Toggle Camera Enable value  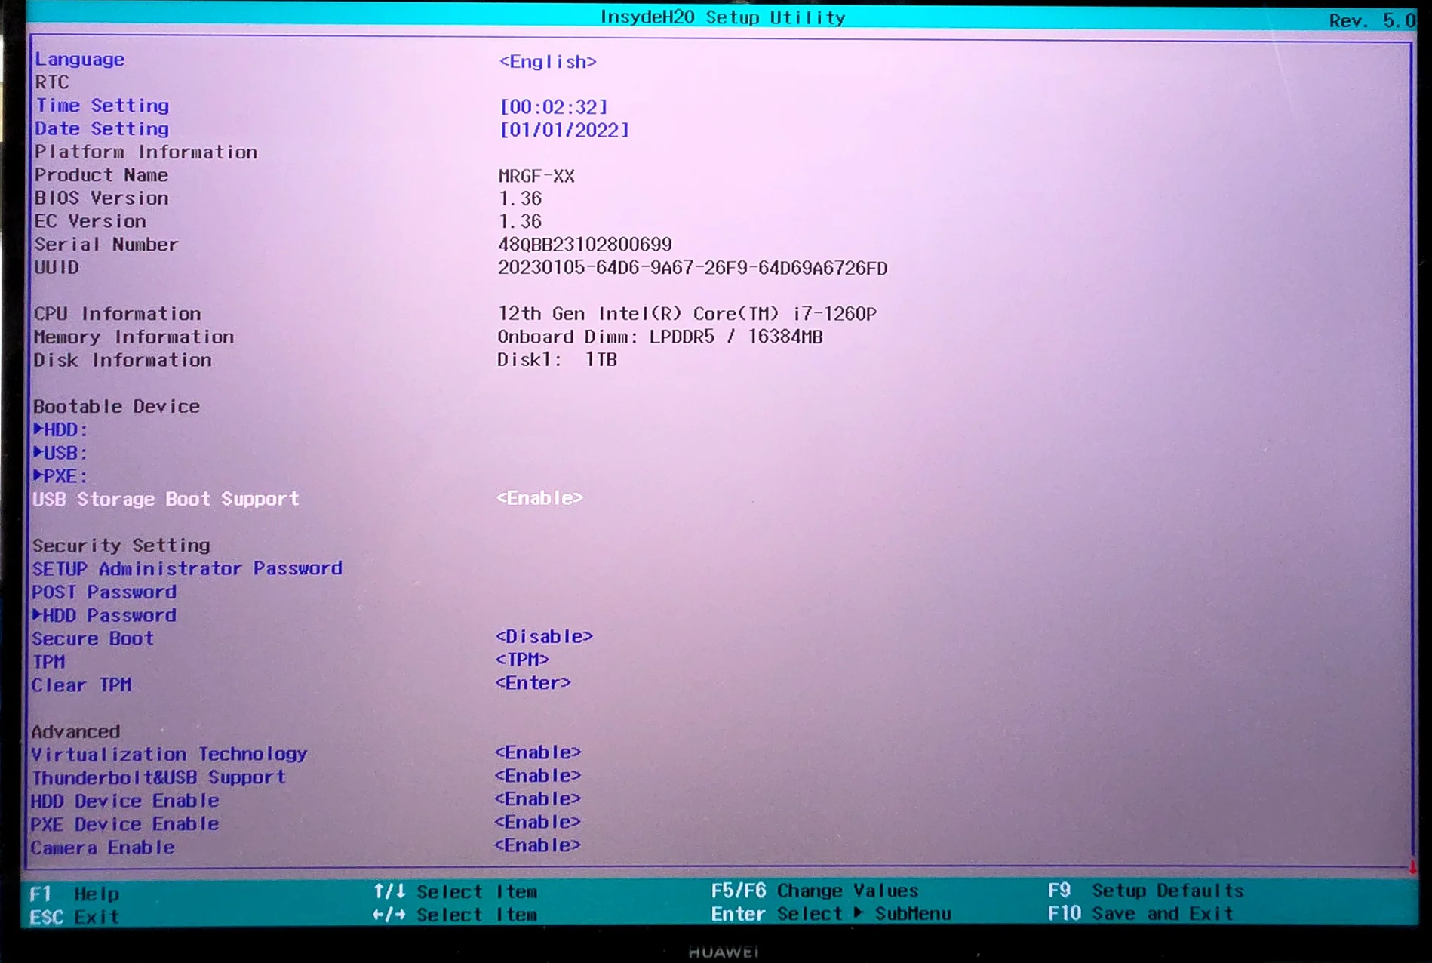tap(538, 845)
